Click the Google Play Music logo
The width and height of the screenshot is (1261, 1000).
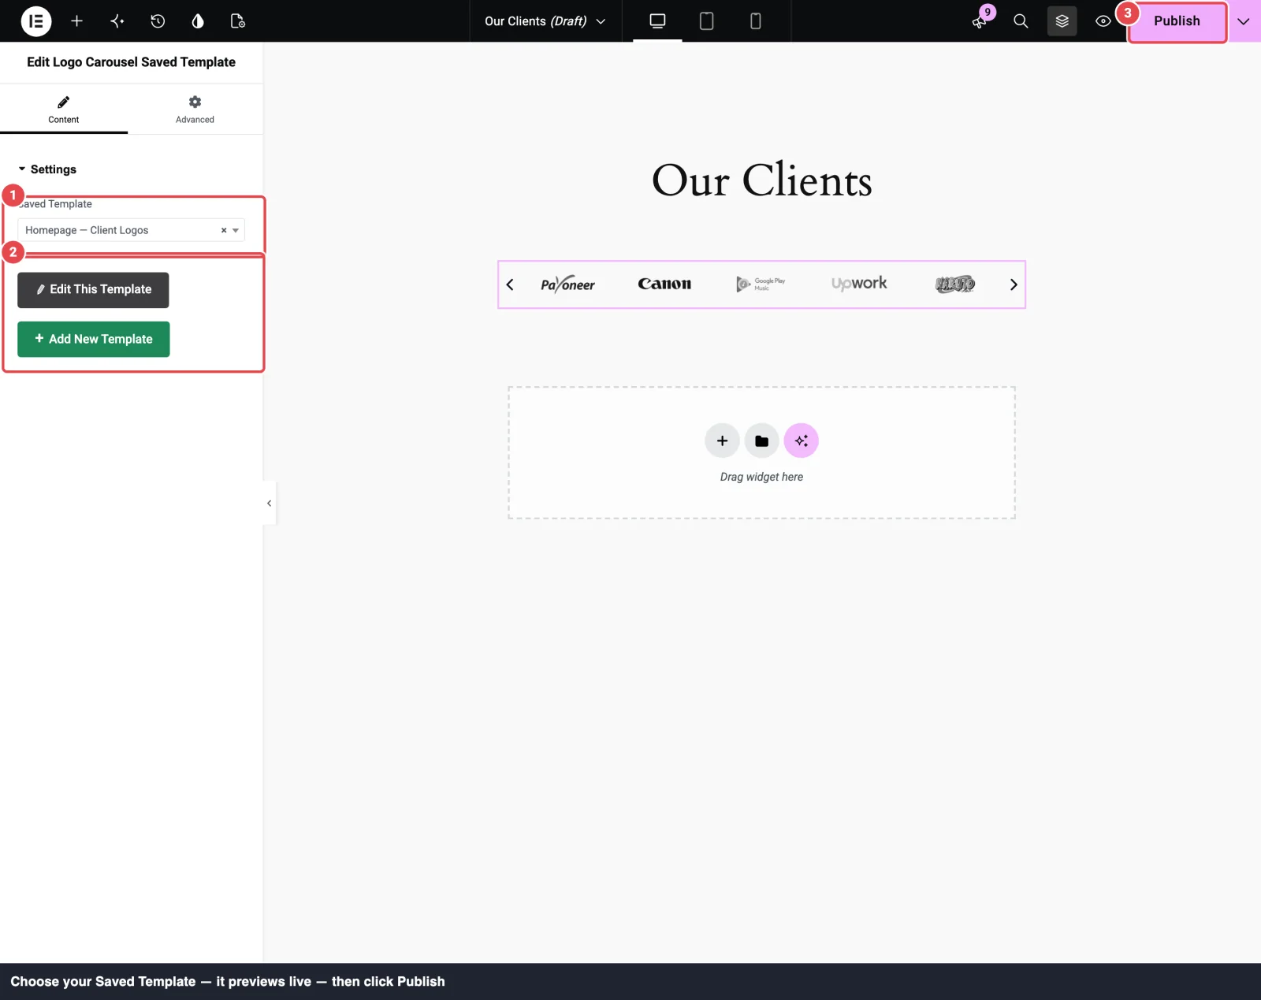click(x=761, y=284)
